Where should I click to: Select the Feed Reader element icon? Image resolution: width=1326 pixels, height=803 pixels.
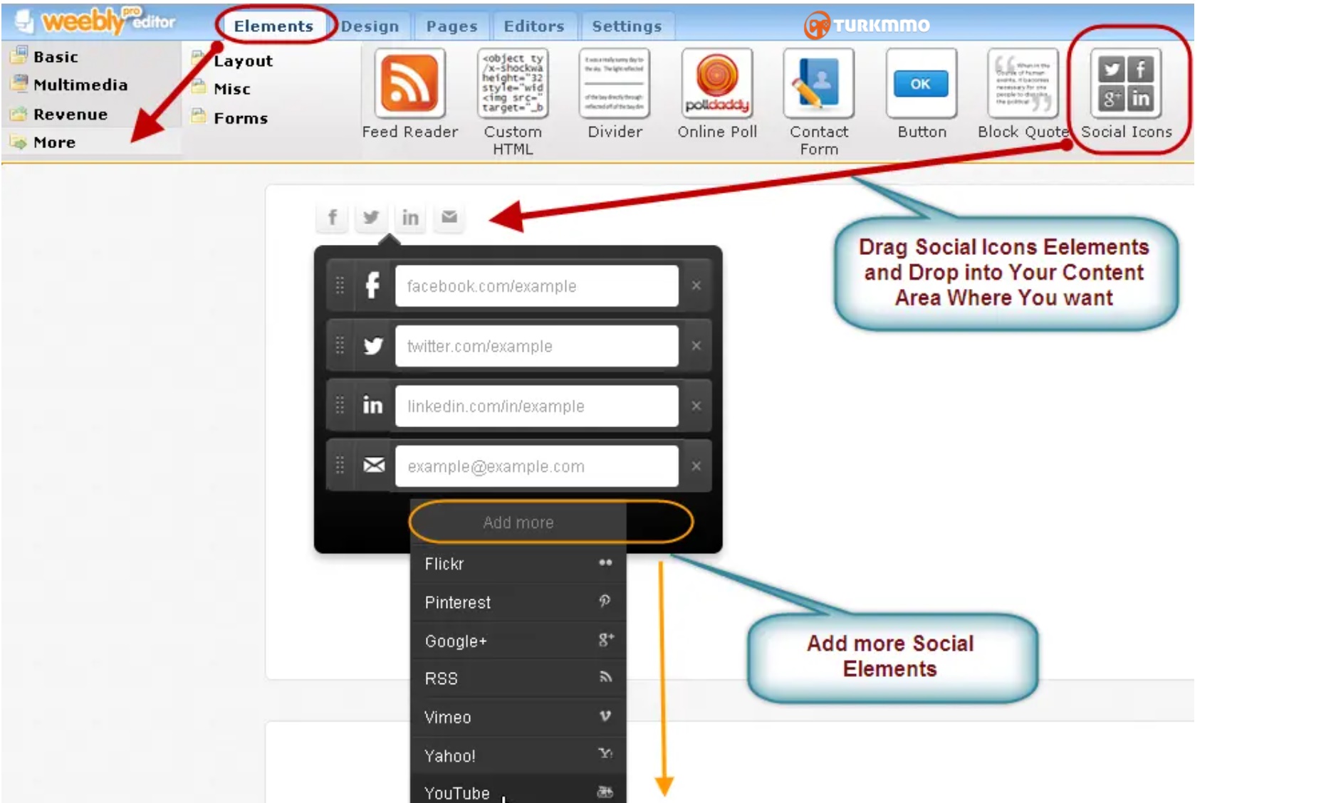click(x=409, y=84)
